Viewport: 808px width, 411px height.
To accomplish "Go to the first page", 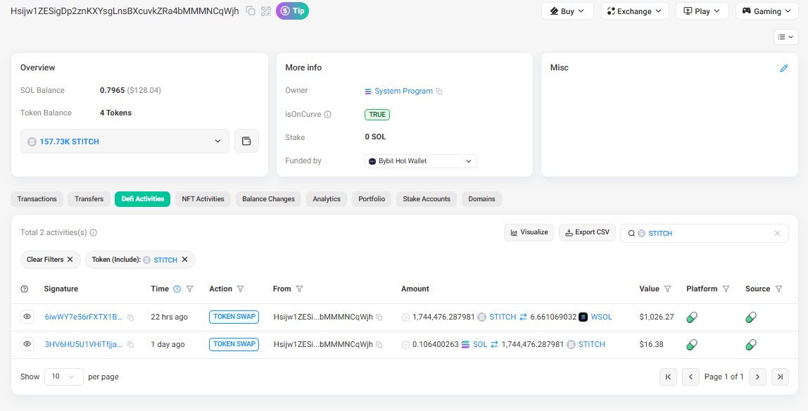I will pos(668,377).
